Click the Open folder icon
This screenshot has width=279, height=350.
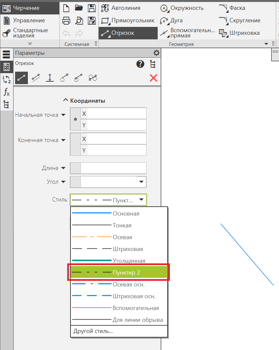tap(79, 8)
